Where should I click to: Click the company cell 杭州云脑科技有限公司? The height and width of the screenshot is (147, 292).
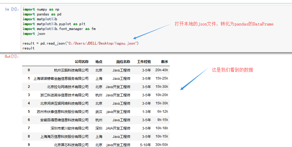coord(71,70)
